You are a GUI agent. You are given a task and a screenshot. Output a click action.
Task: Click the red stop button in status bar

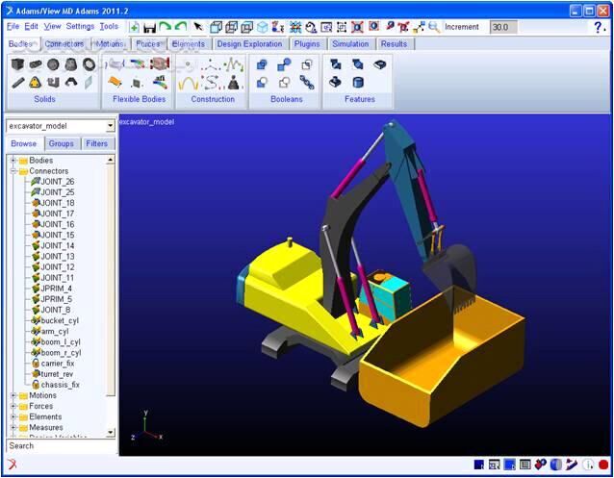click(603, 465)
